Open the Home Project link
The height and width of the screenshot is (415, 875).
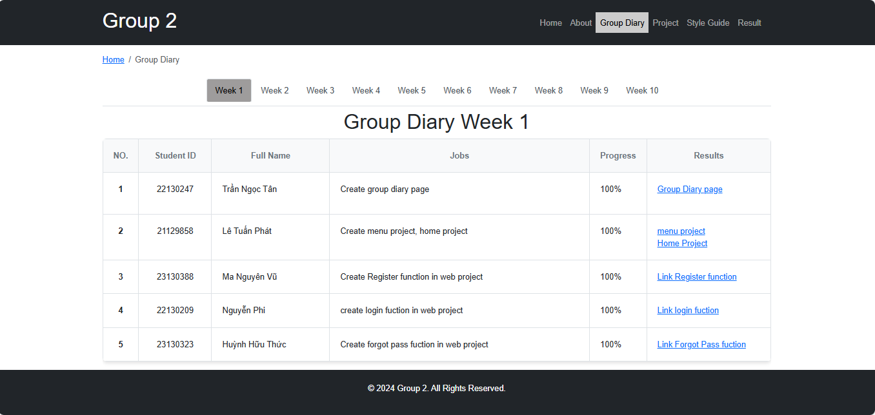point(682,244)
